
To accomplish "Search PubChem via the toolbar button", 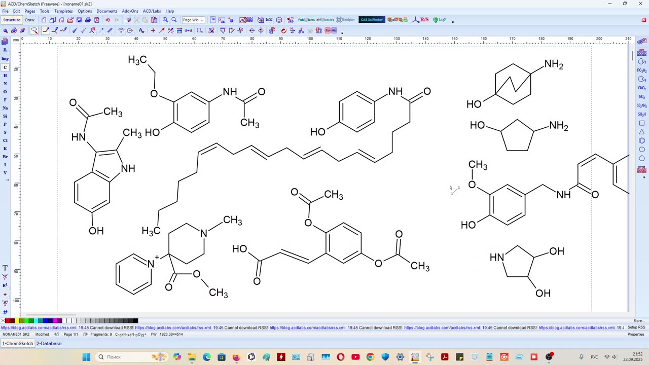I will click(x=306, y=20).
